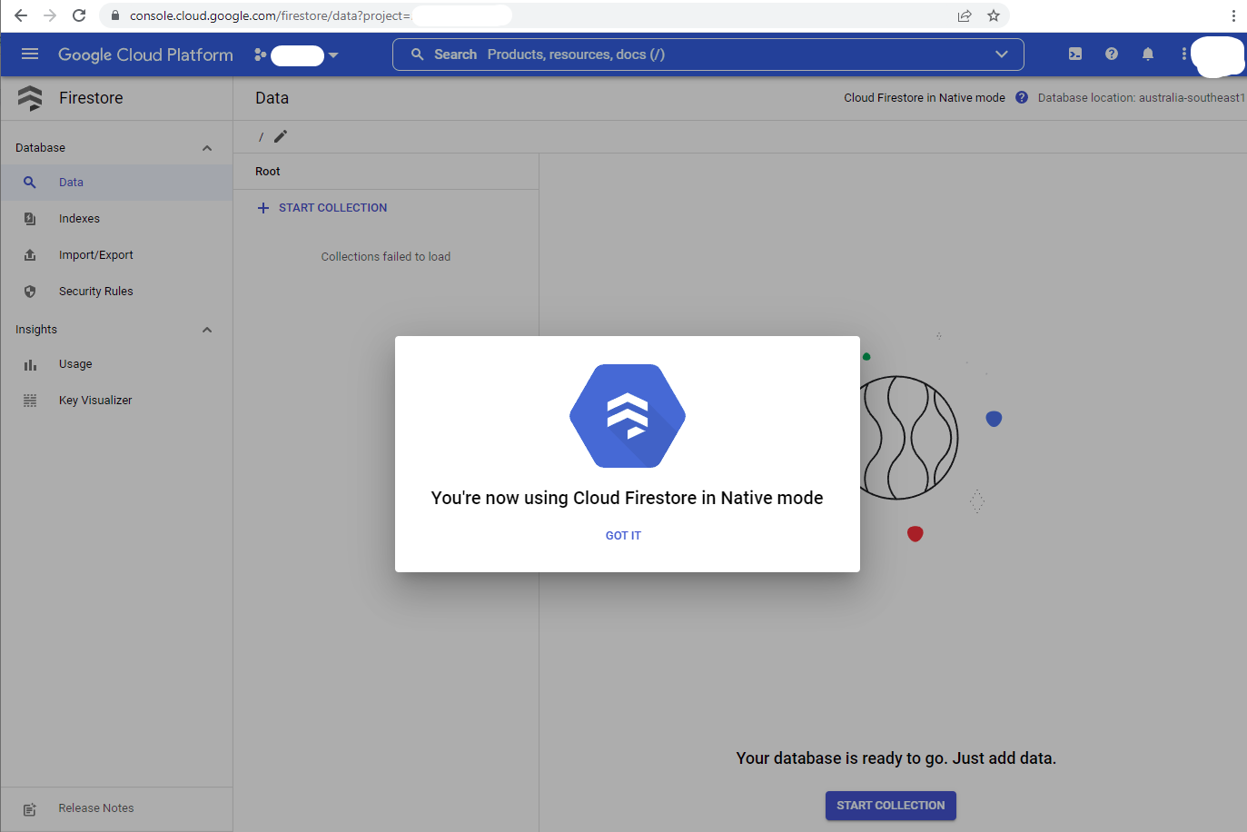Open the Indexes page from the sidebar
Image resolution: width=1247 pixels, height=832 pixels.
click(79, 218)
